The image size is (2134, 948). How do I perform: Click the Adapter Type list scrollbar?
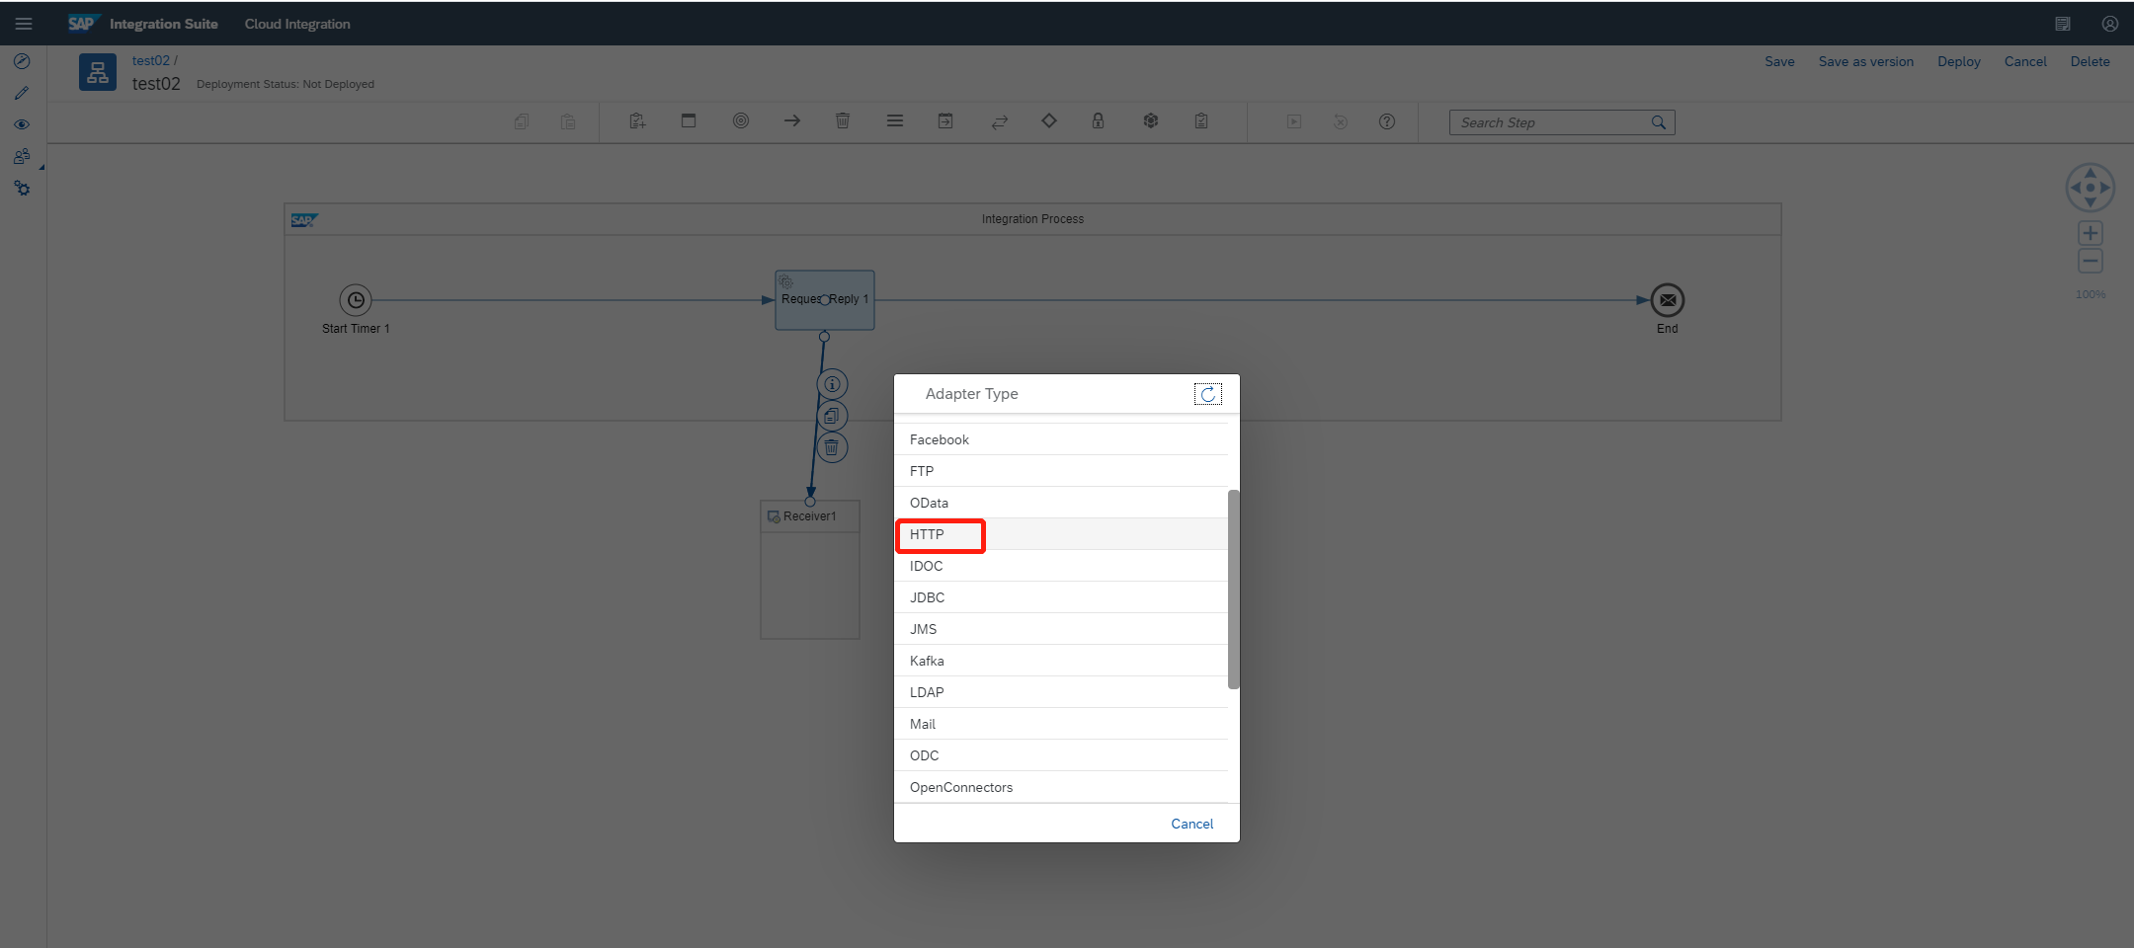[1233, 590]
